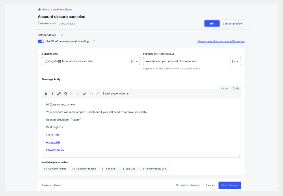Click the Cancel button
The image size is (283, 196).
(x=210, y=185)
